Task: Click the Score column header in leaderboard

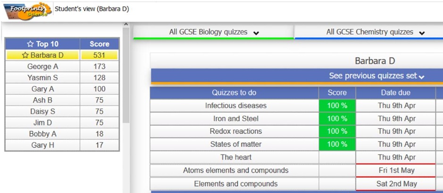Action: tap(99, 44)
